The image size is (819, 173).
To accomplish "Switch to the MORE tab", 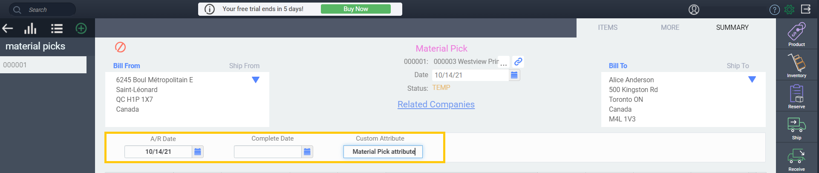I will pos(670,27).
